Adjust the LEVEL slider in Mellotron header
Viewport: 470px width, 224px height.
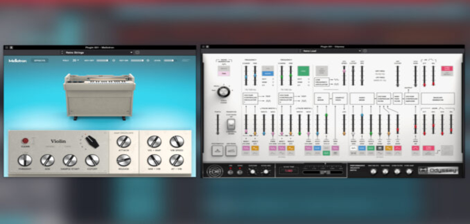pyautogui.click(x=170, y=61)
